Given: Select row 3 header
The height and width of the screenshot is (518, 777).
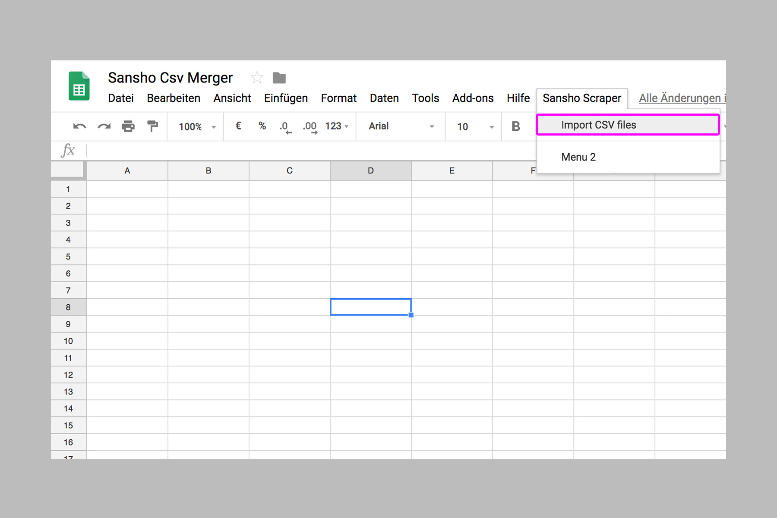Looking at the screenshot, I should [x=68, y=223].
